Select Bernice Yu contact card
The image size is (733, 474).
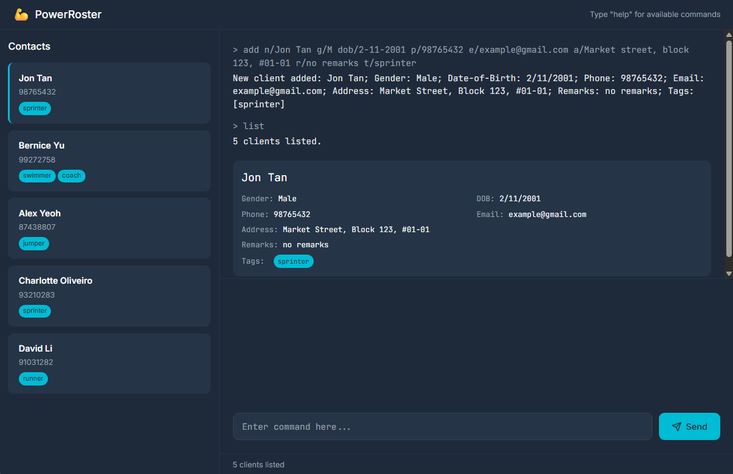[109, 161]
